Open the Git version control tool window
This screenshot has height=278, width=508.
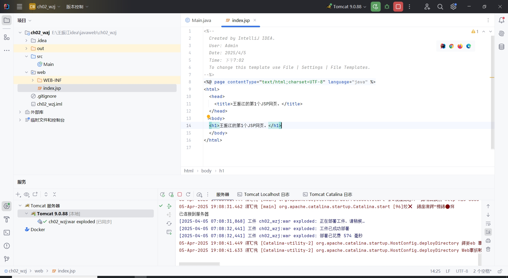tap(7, 259)
